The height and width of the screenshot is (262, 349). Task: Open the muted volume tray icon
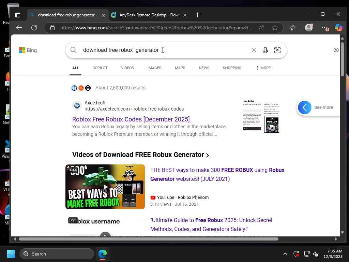316,254
